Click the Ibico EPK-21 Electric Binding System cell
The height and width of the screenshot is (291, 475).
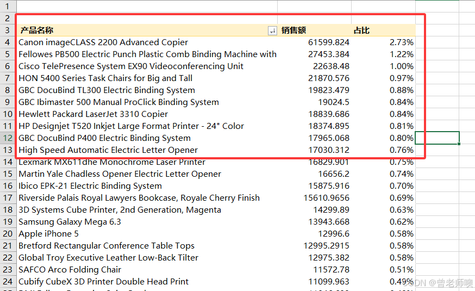coord(147,186)
